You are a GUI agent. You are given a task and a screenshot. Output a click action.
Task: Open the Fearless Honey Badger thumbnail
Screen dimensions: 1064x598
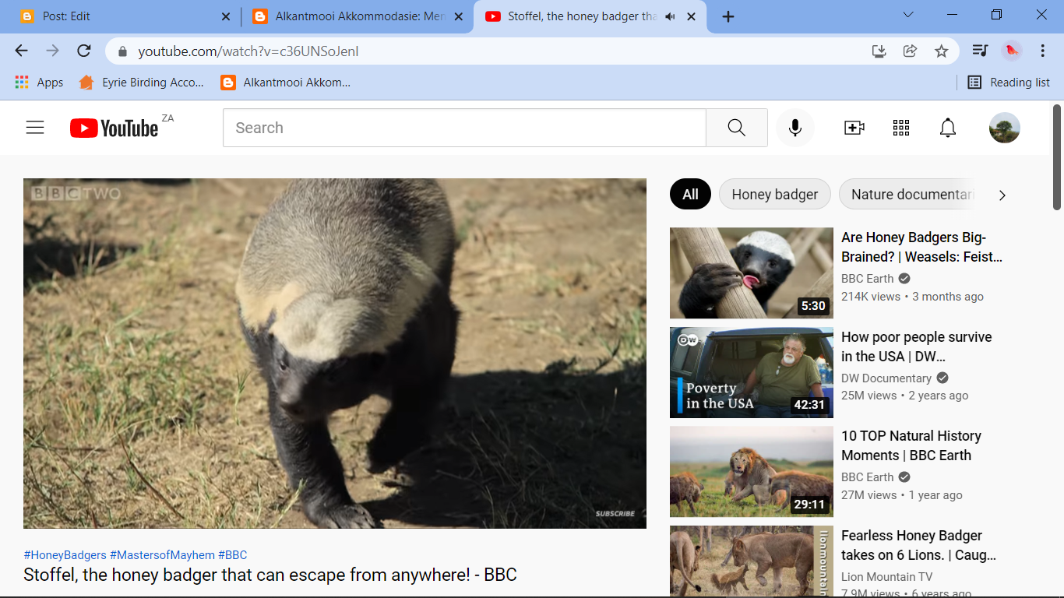click(x=752, y=561)
